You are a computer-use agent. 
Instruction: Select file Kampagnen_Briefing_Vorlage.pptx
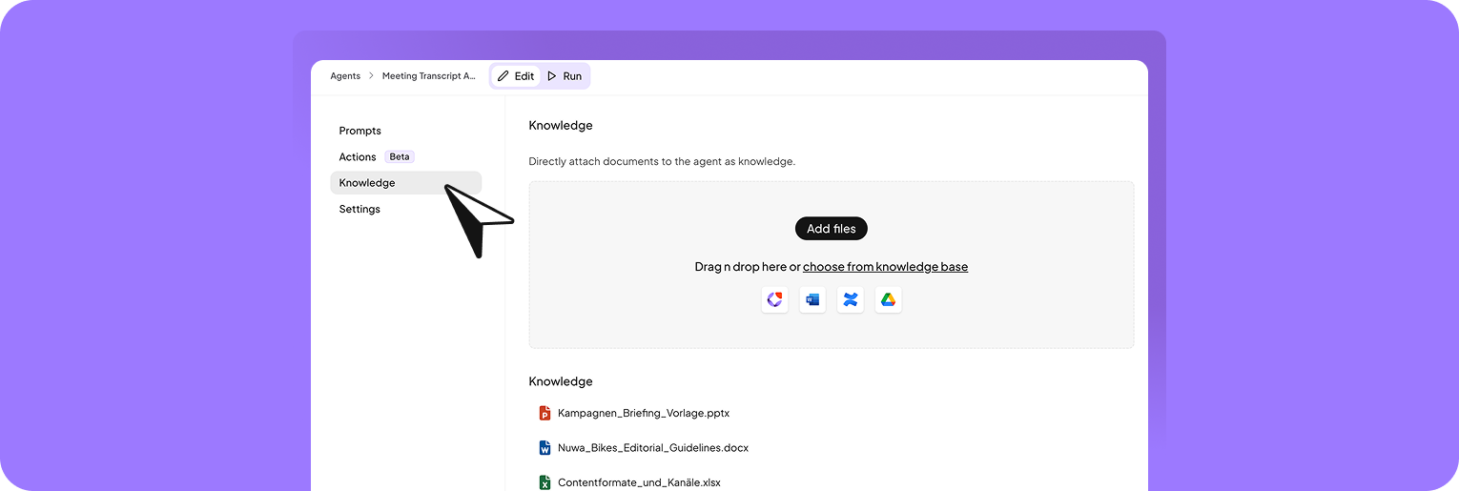tap(644, 414)
